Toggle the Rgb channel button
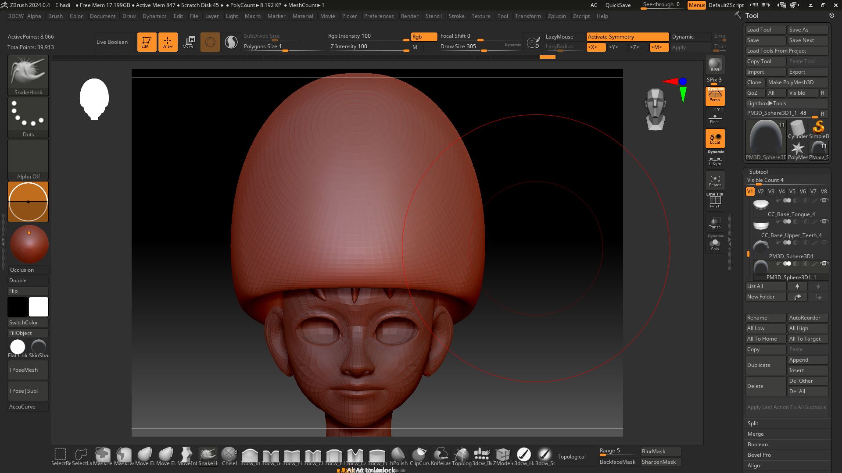 pyautogui.click(x=424, y=37)
